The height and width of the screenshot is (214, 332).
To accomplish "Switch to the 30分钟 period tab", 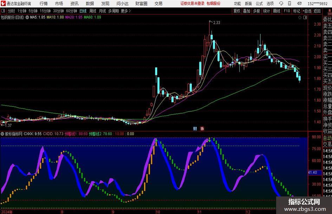I will point(58,11).
